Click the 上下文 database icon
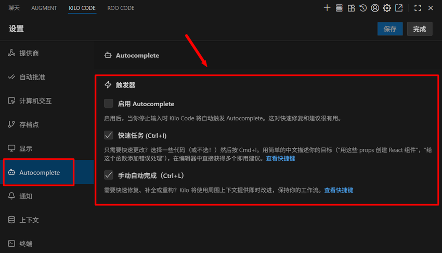This screenshot has height=253, width=442. click(x=11, y=220)
